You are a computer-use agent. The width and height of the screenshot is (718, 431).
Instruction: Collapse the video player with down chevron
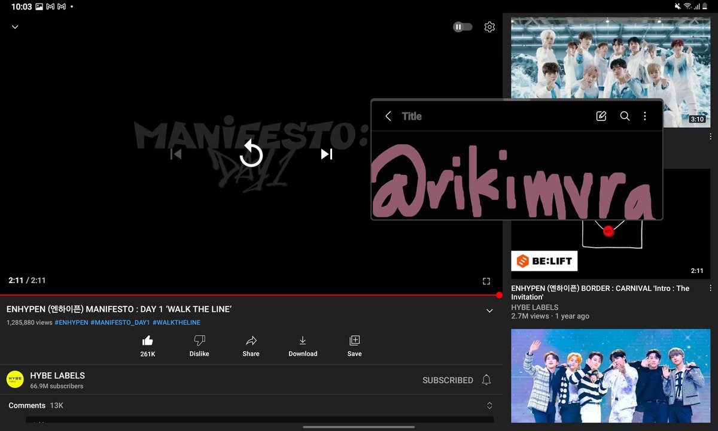pos(15,27)
